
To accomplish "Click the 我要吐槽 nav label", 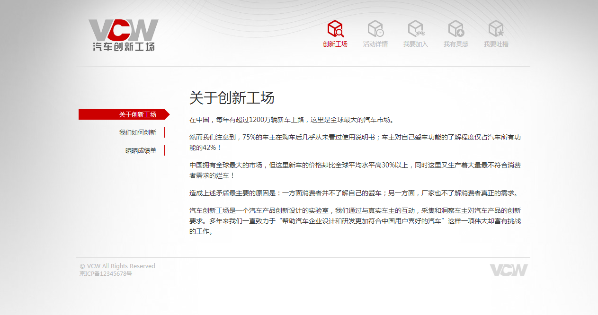I will click(496, 44).
